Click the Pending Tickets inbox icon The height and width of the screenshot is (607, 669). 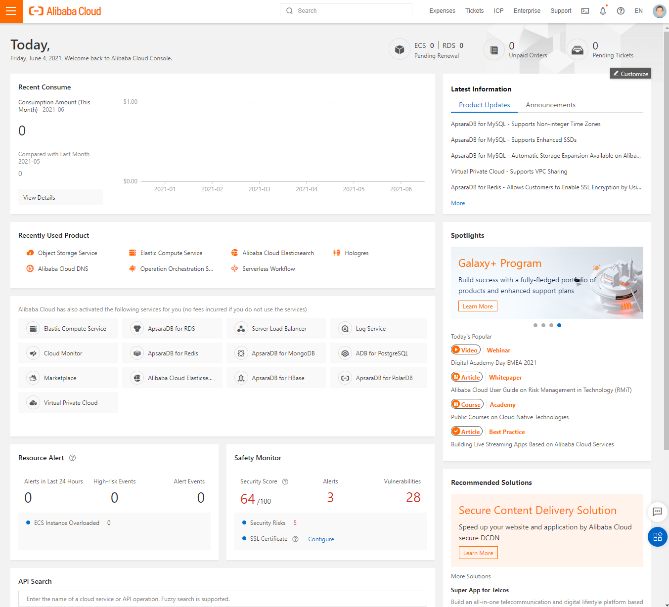(x=577, y=49)
